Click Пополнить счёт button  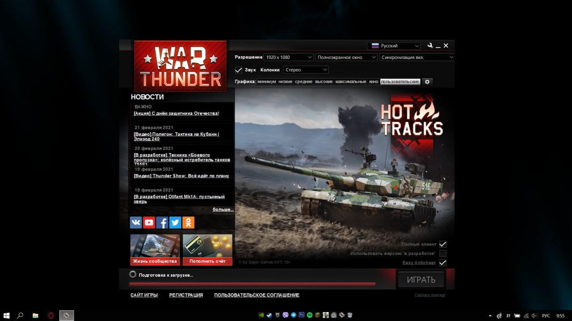coord(207,261)
